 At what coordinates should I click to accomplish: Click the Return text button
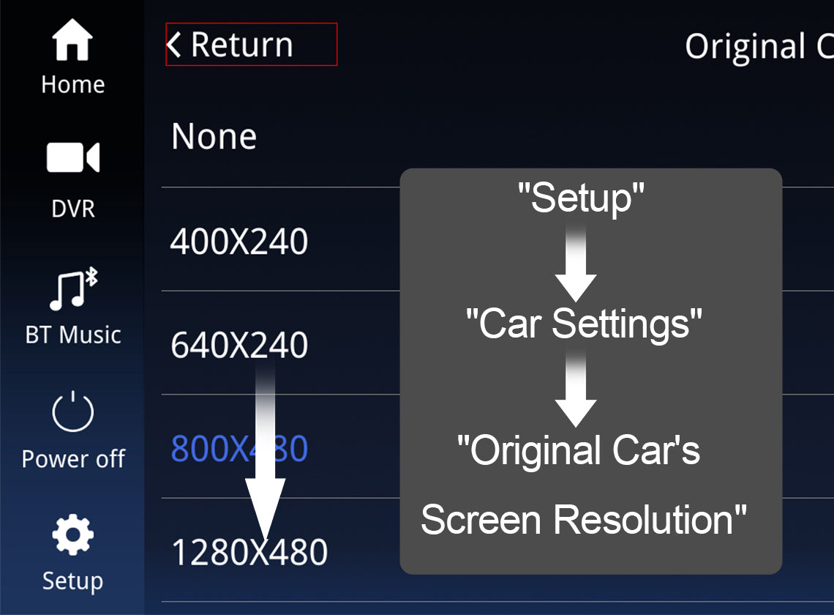pos(241,45)
